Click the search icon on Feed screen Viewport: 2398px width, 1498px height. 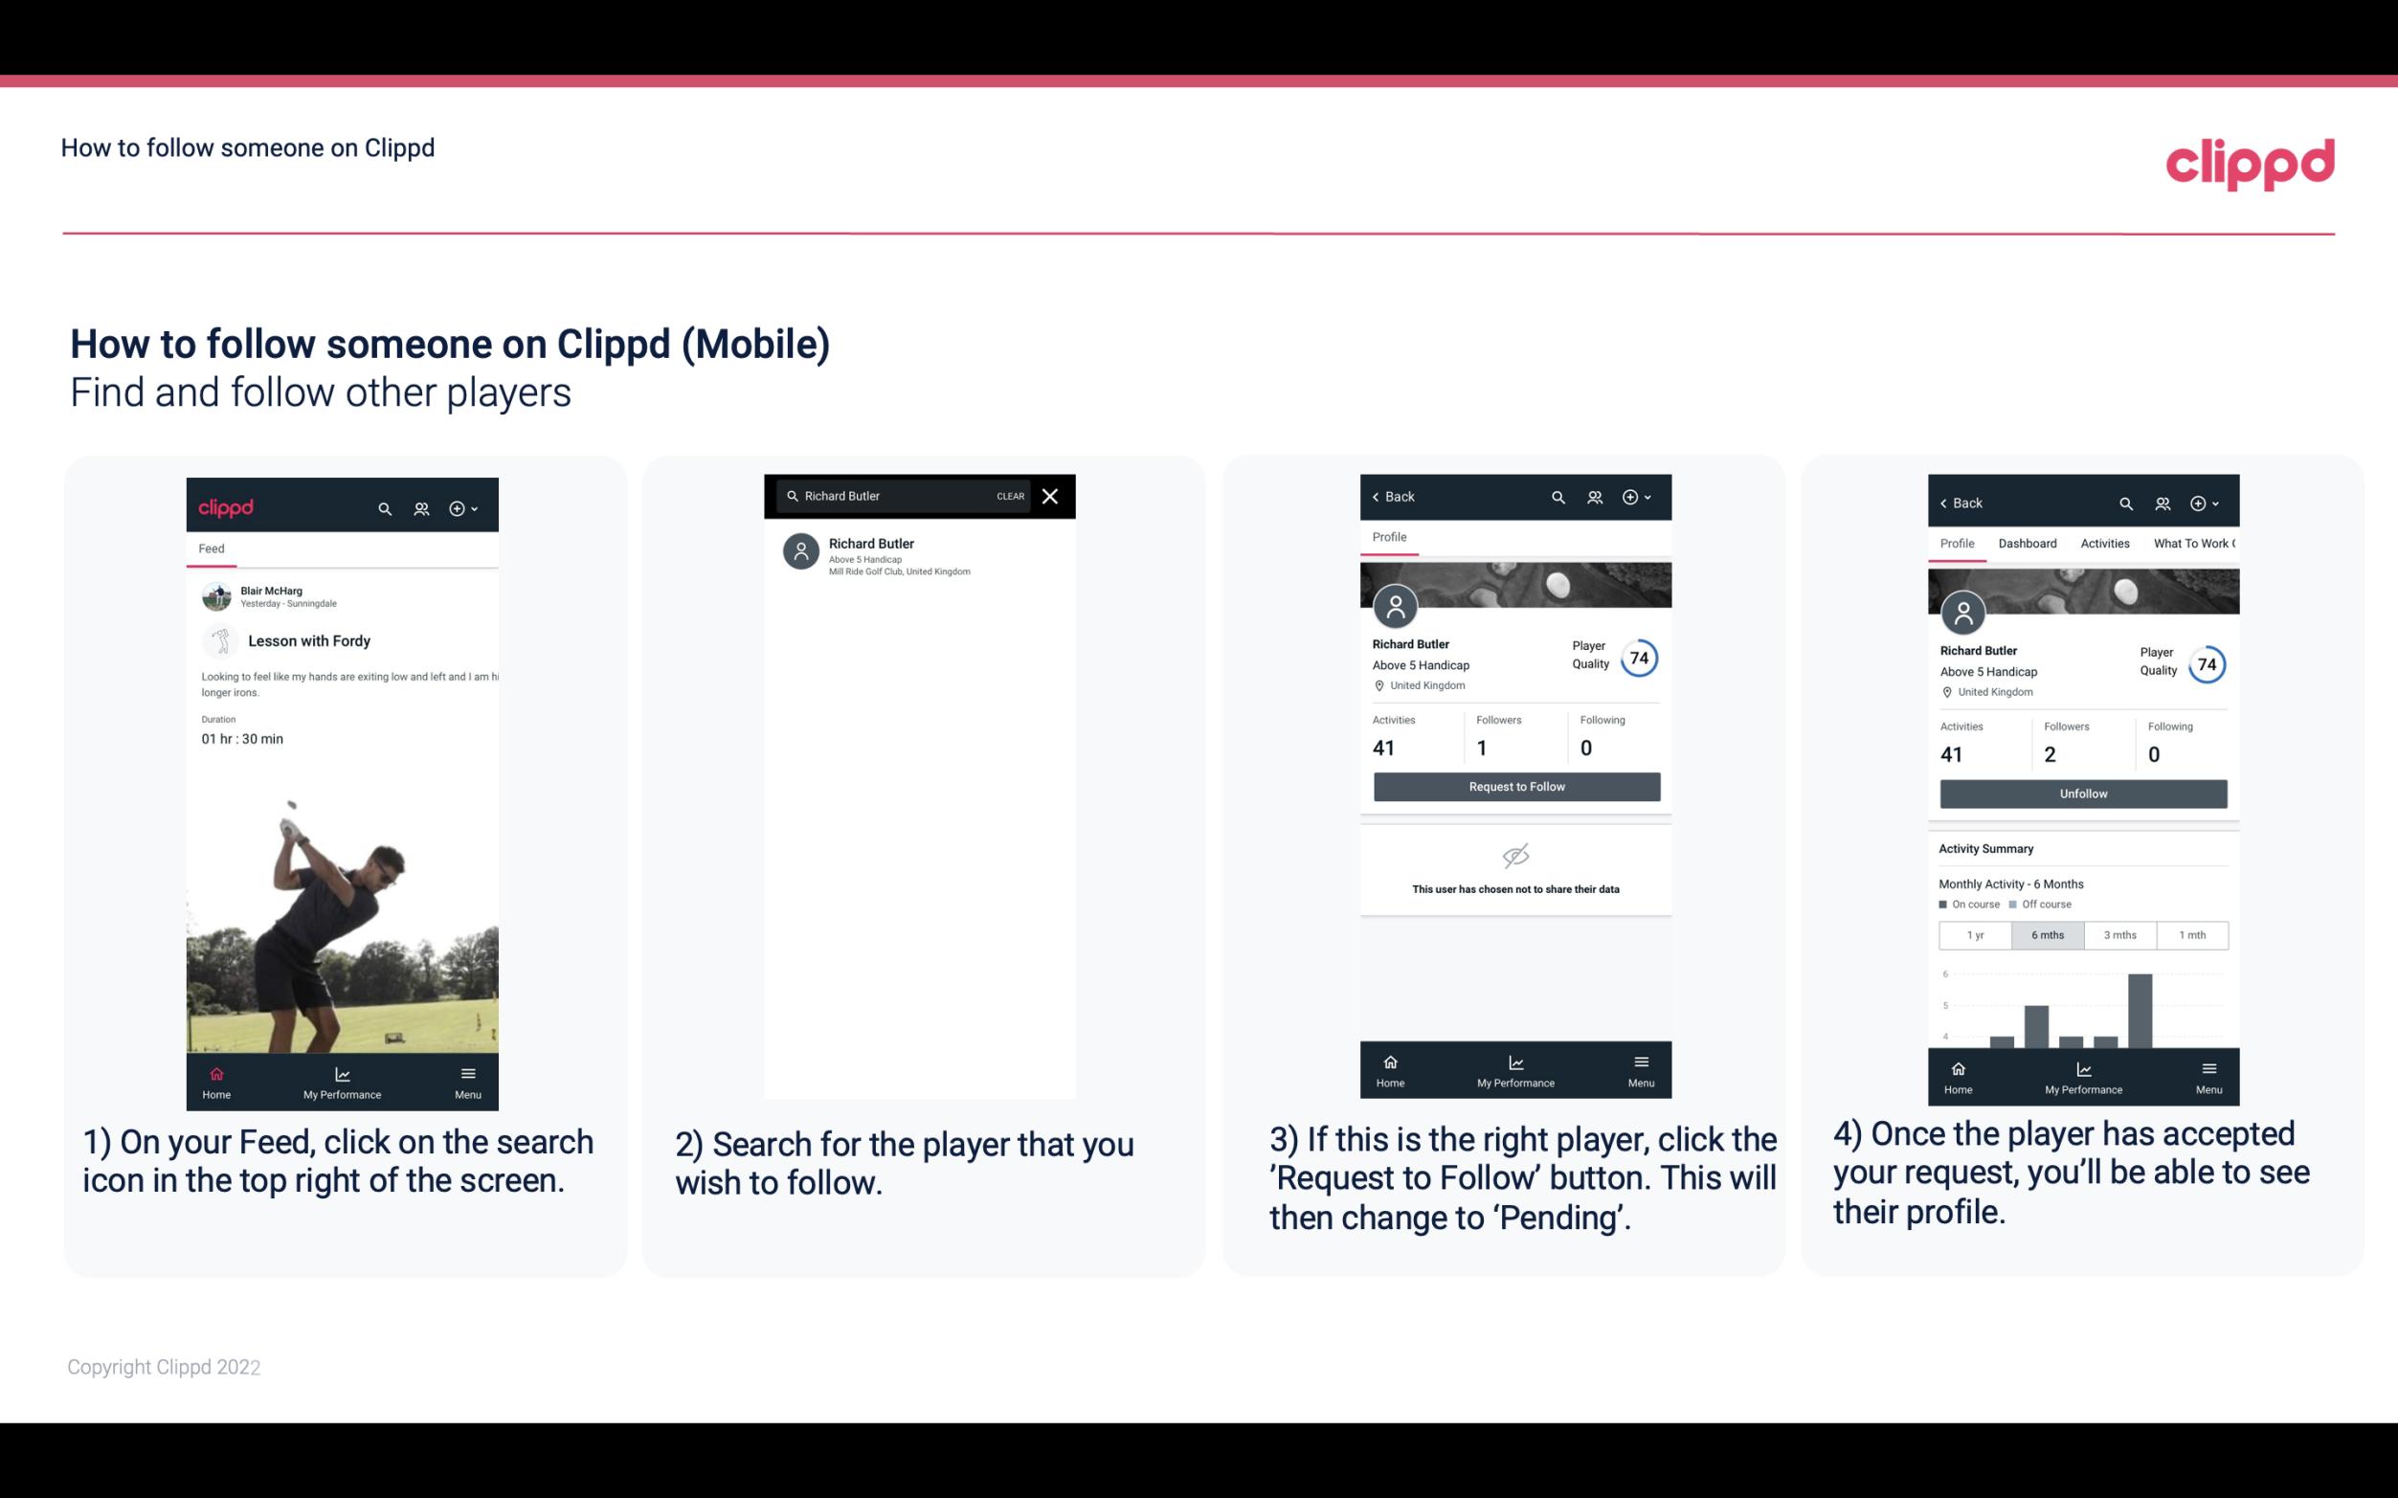(383, 505)
